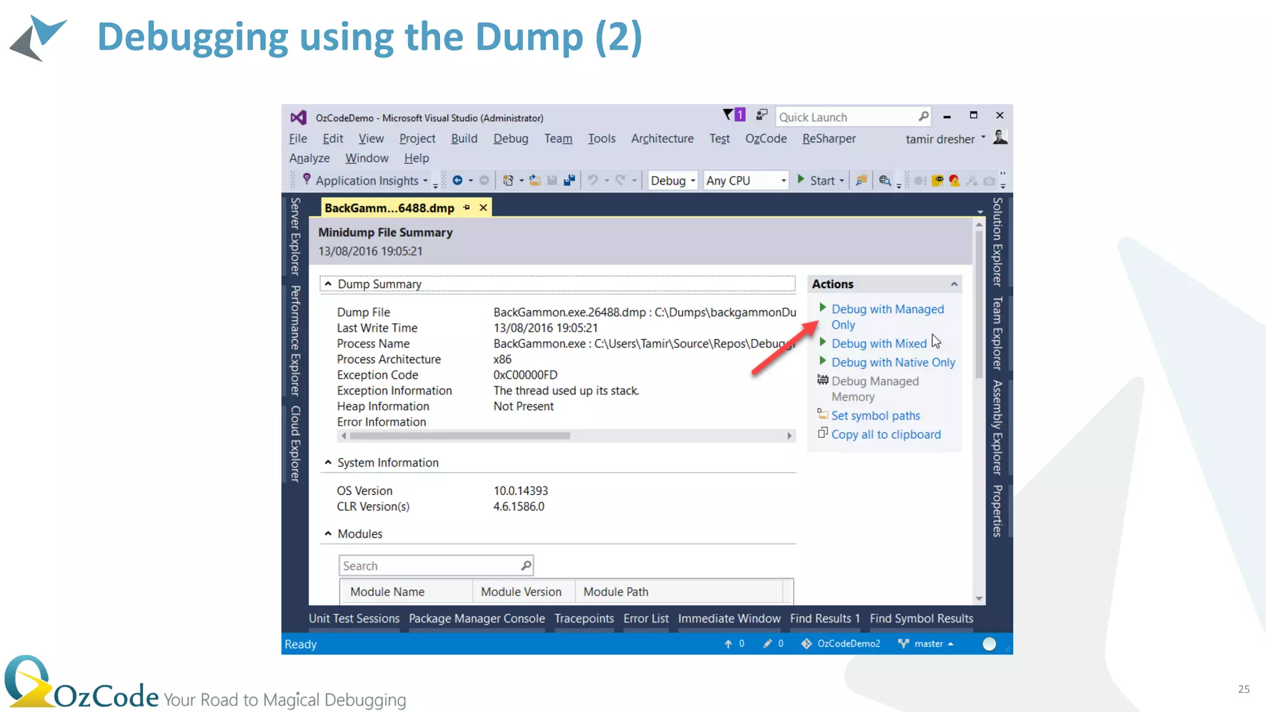The height and width of the screenshot is (712, 1266).
Task: Open the Architecture menu
Action: pos(662,138)
